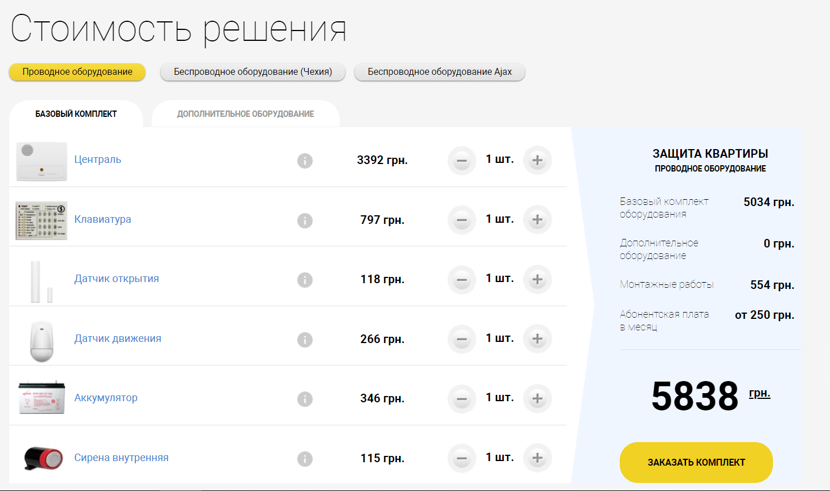Click the Защита квартиры title
Viewport: 830px width, 491px height.
710,154
